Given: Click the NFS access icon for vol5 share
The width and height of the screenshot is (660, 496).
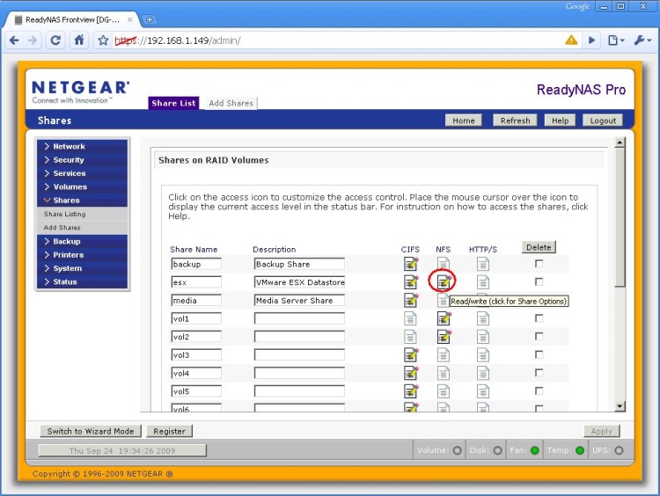Looking at the screenshot, I should click(x=444, y=391).
